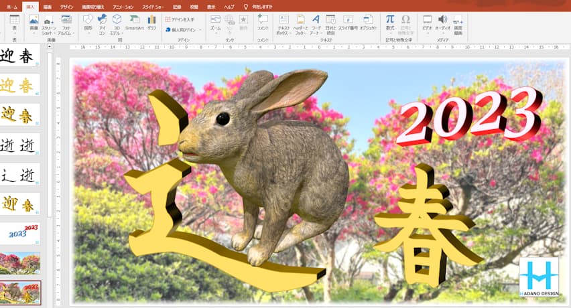Insert a comment with the コメント icon
571x308 pixels.
[x=263, y=19]
